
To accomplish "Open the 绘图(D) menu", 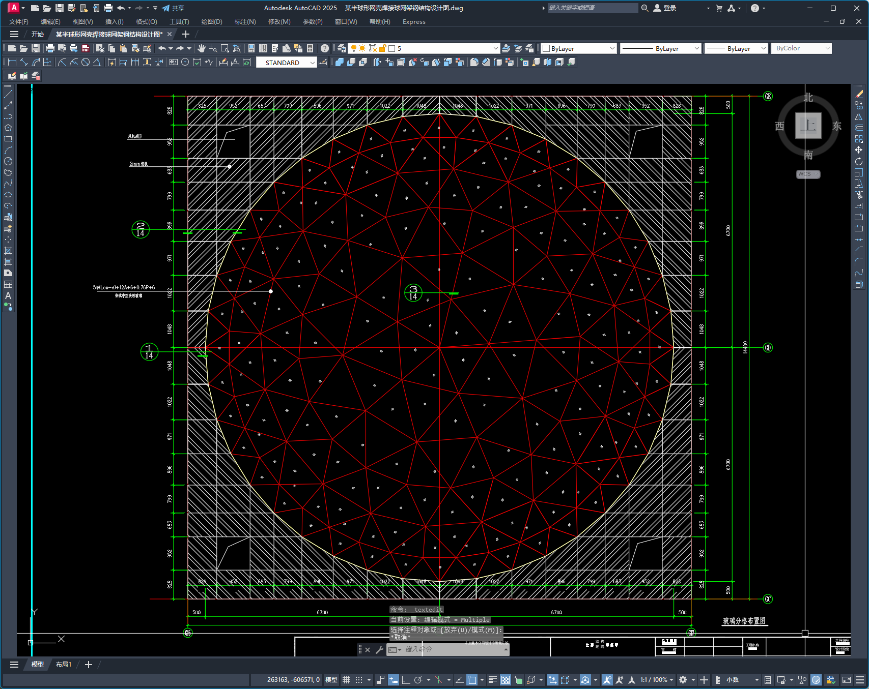I will coord(212,22).
